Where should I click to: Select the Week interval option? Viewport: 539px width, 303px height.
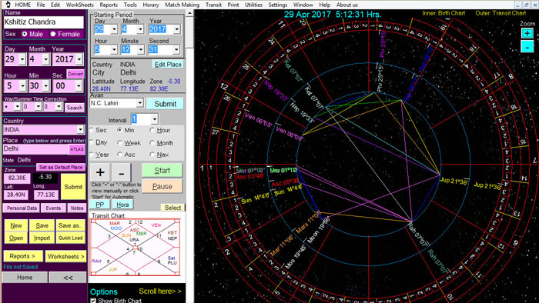tap(119, 143)
